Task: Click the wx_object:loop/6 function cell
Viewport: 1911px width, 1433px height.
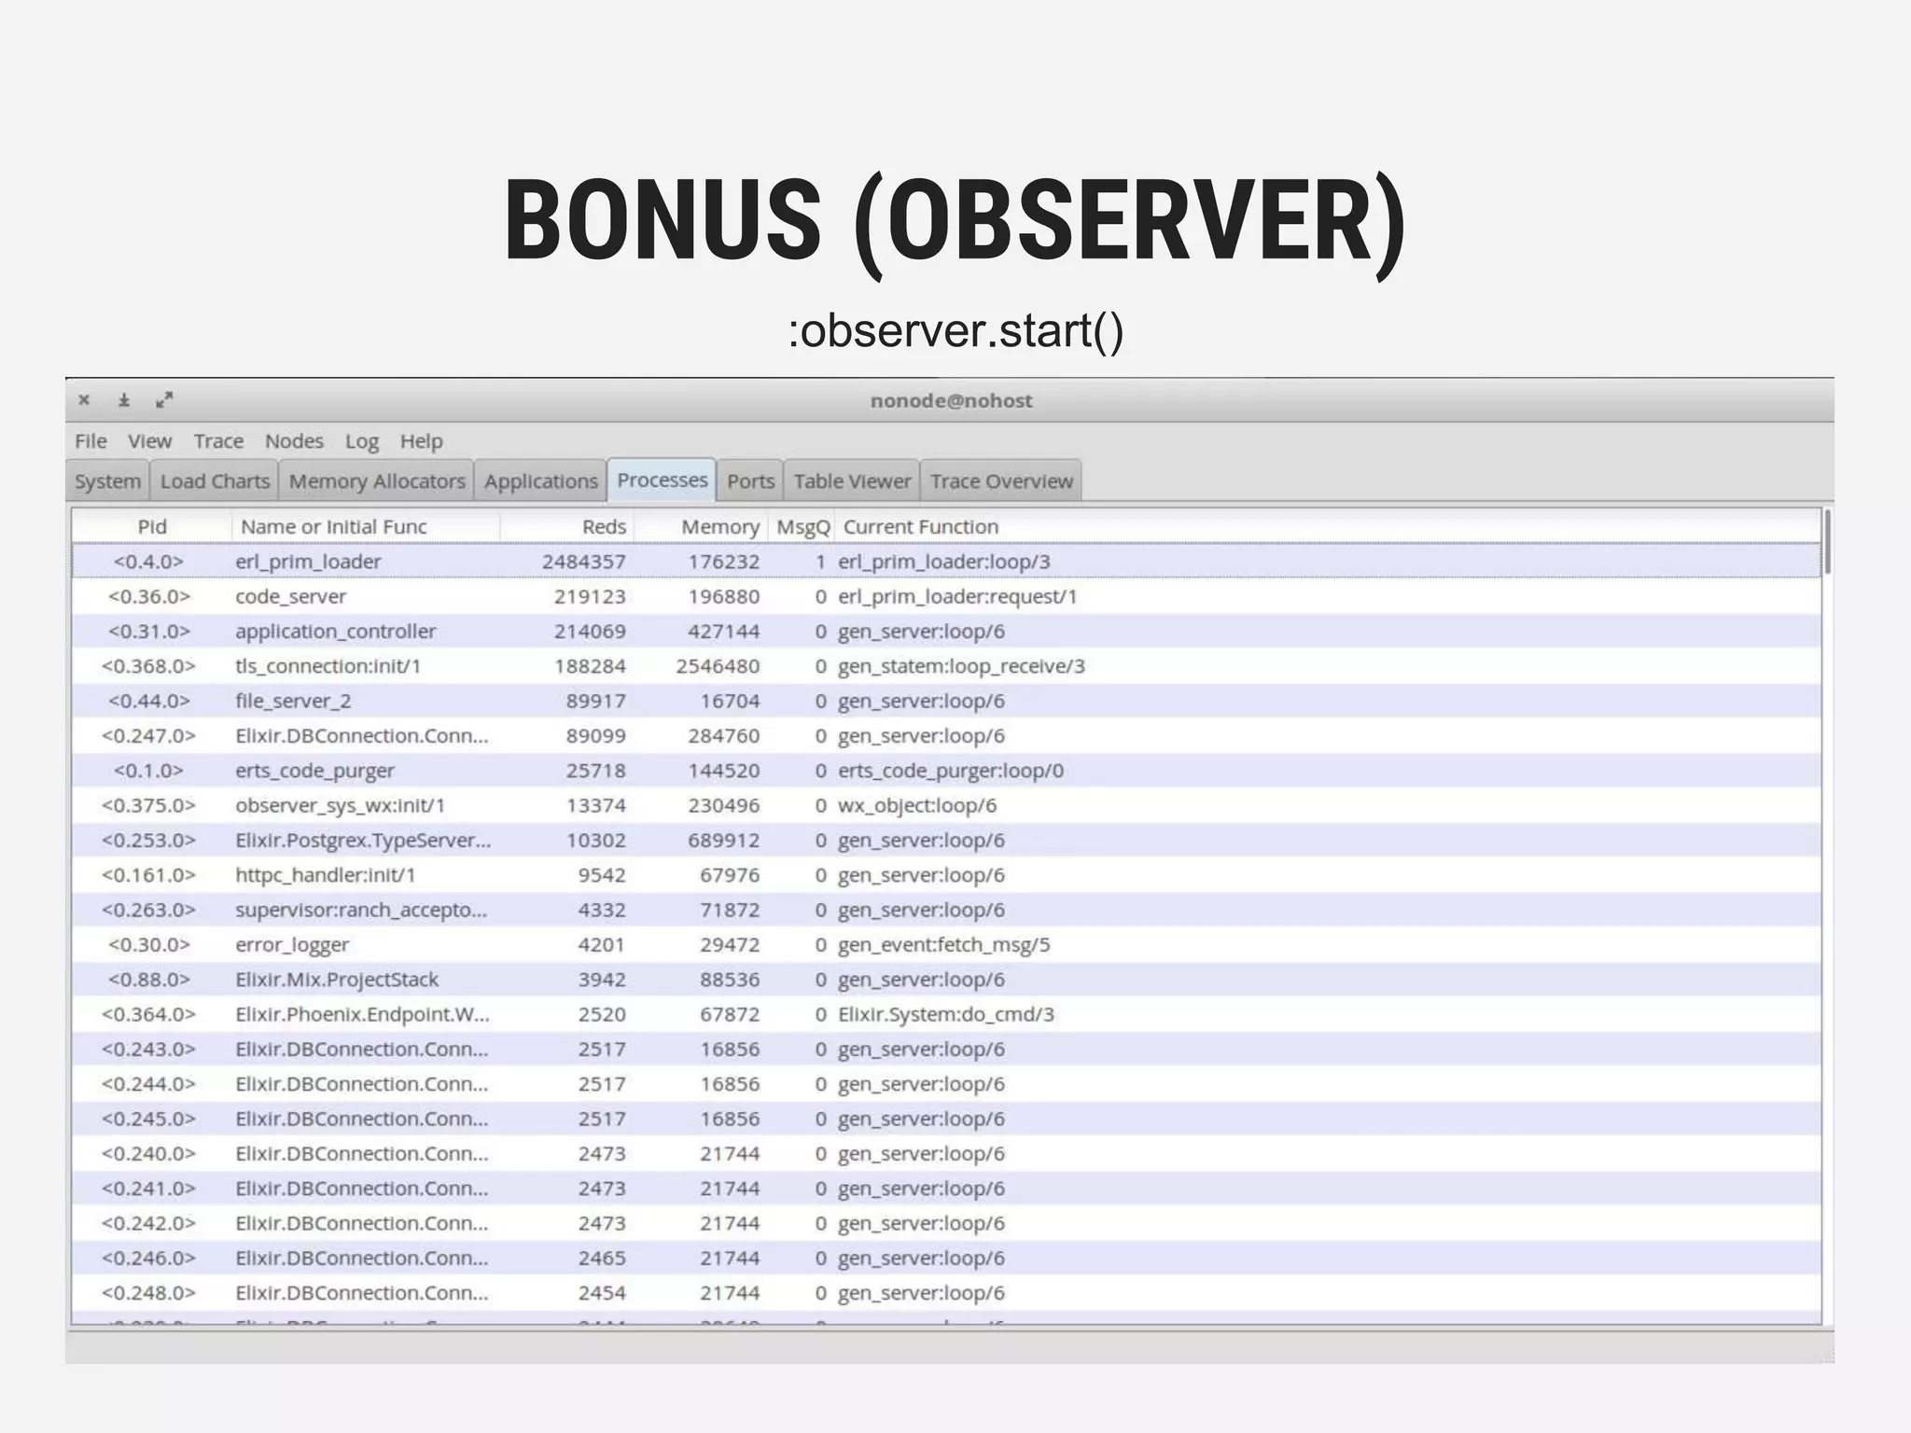Action: click(917, 805)
